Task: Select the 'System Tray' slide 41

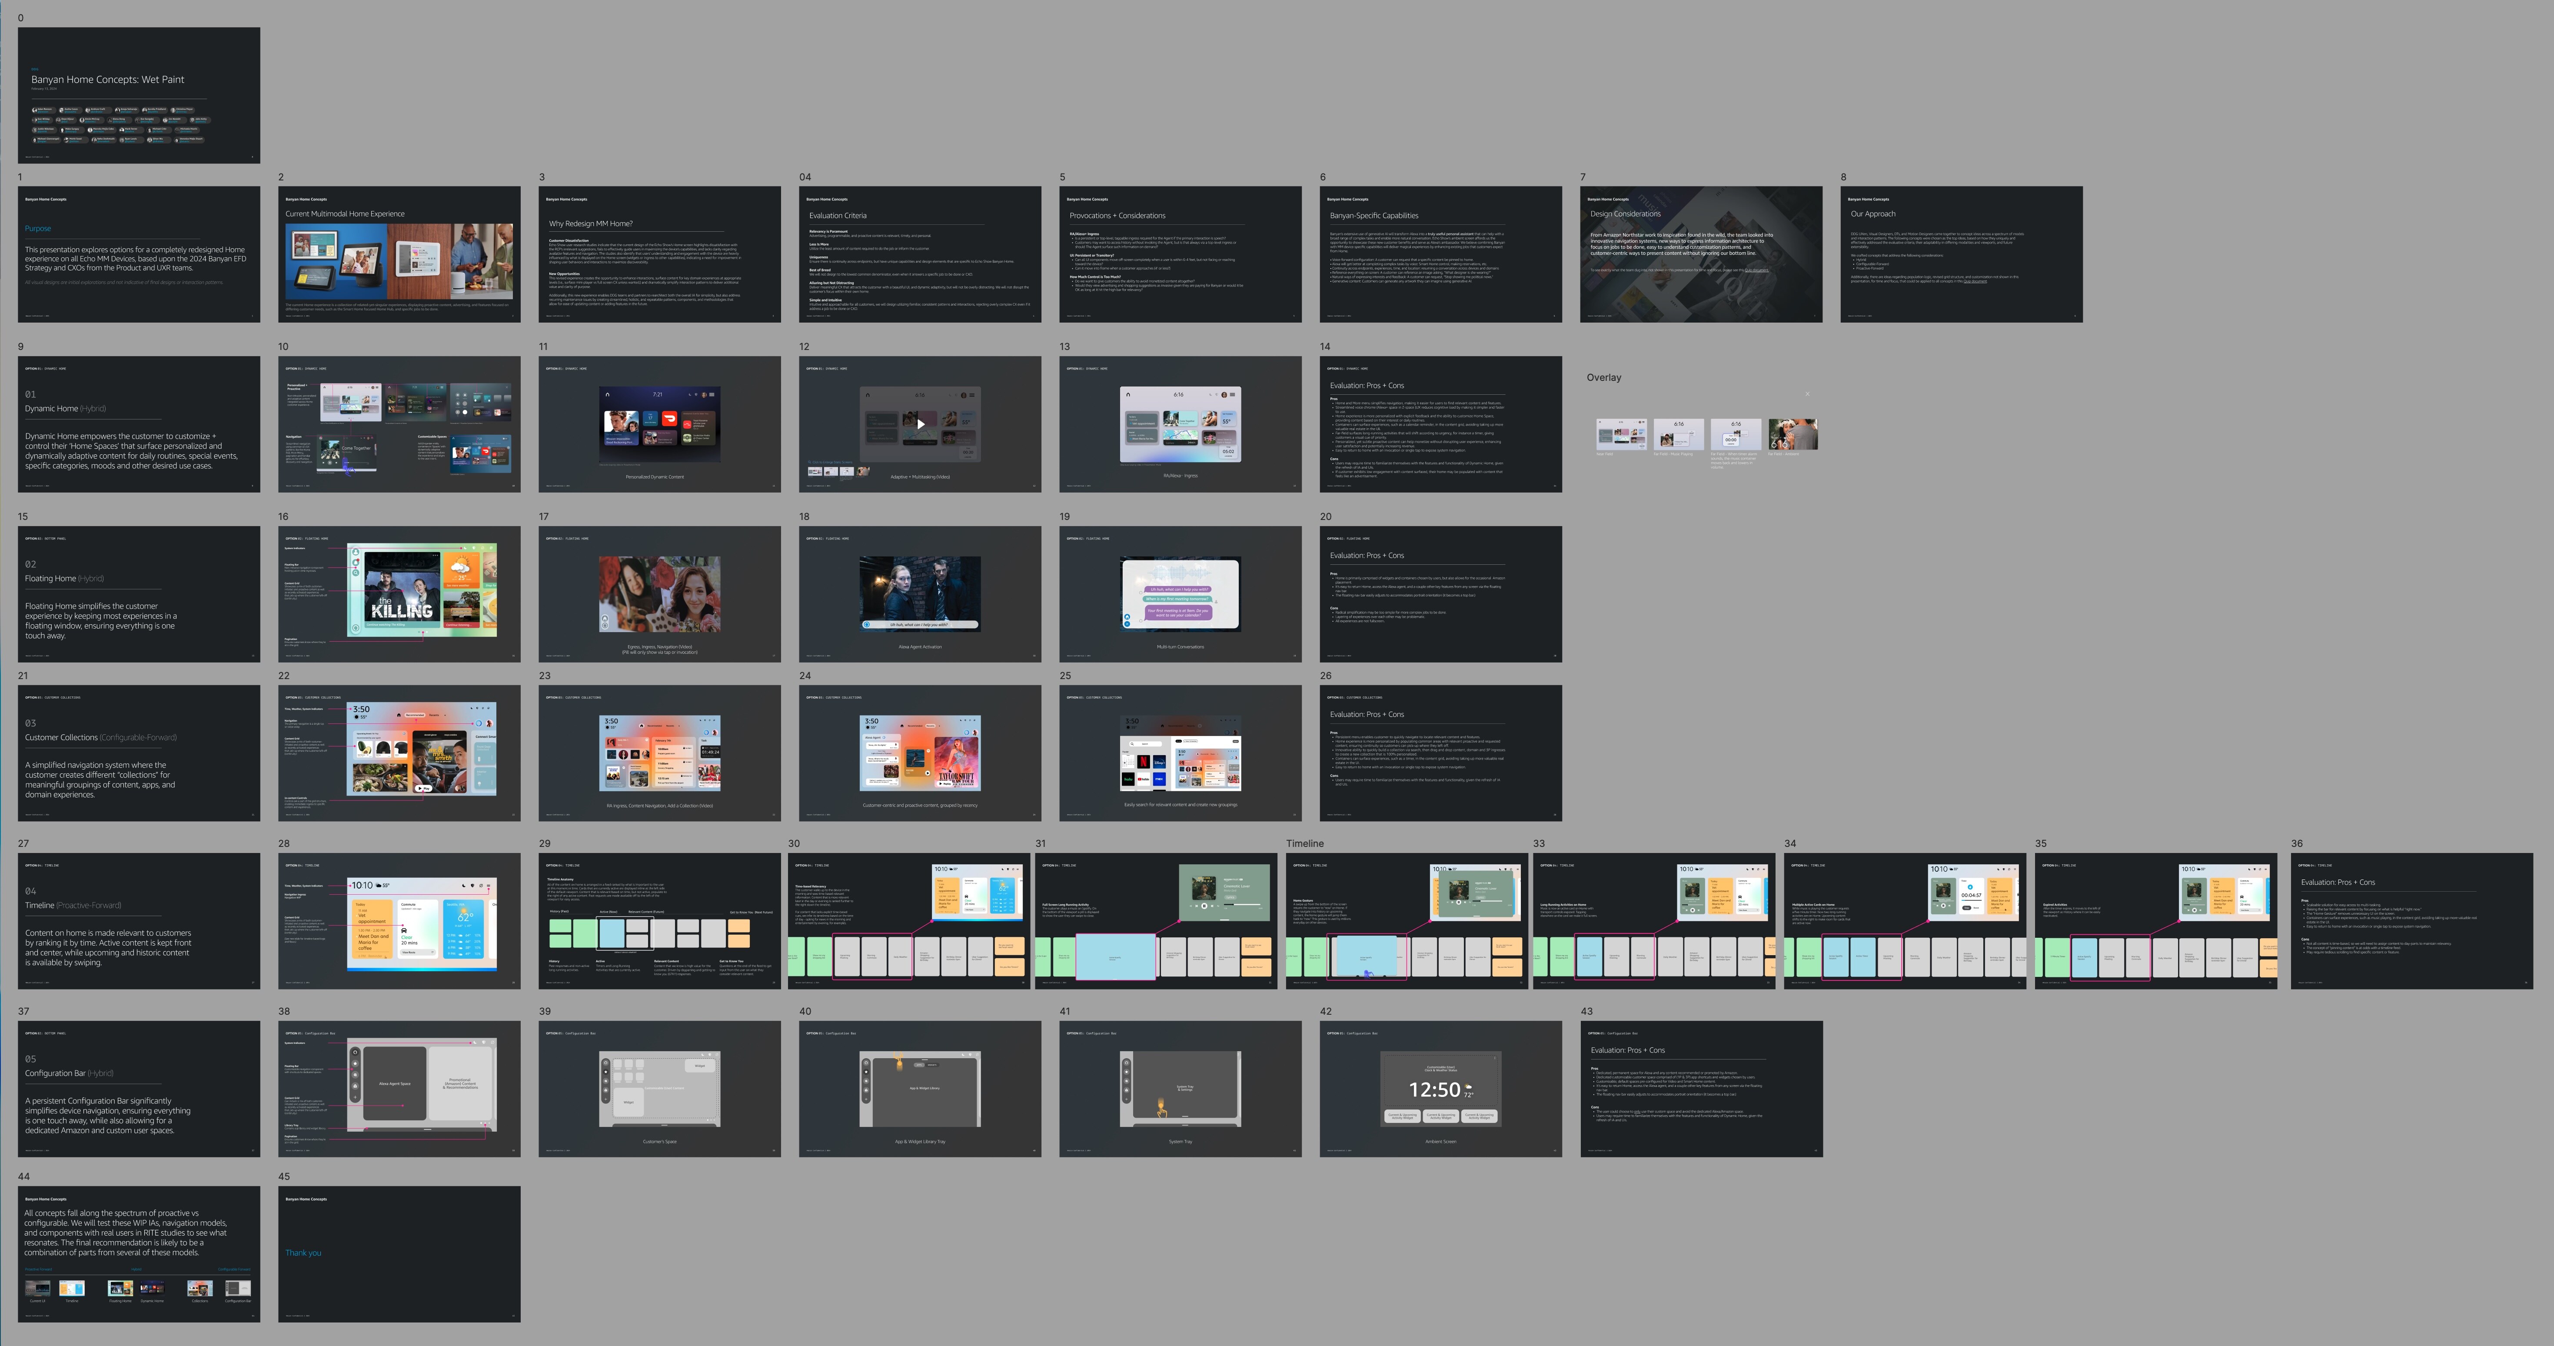Action: 1181,1089
